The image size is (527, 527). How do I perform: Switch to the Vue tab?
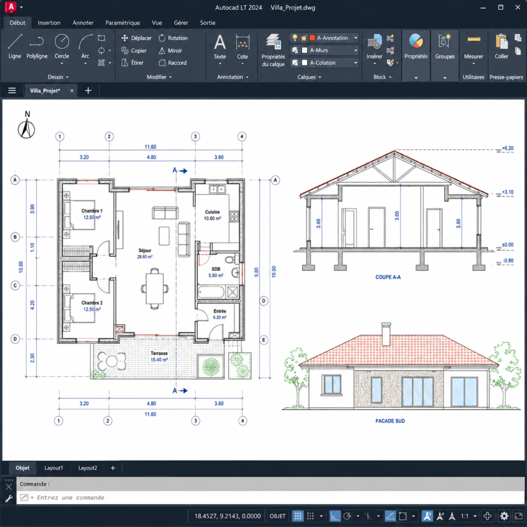click(157, 23)
